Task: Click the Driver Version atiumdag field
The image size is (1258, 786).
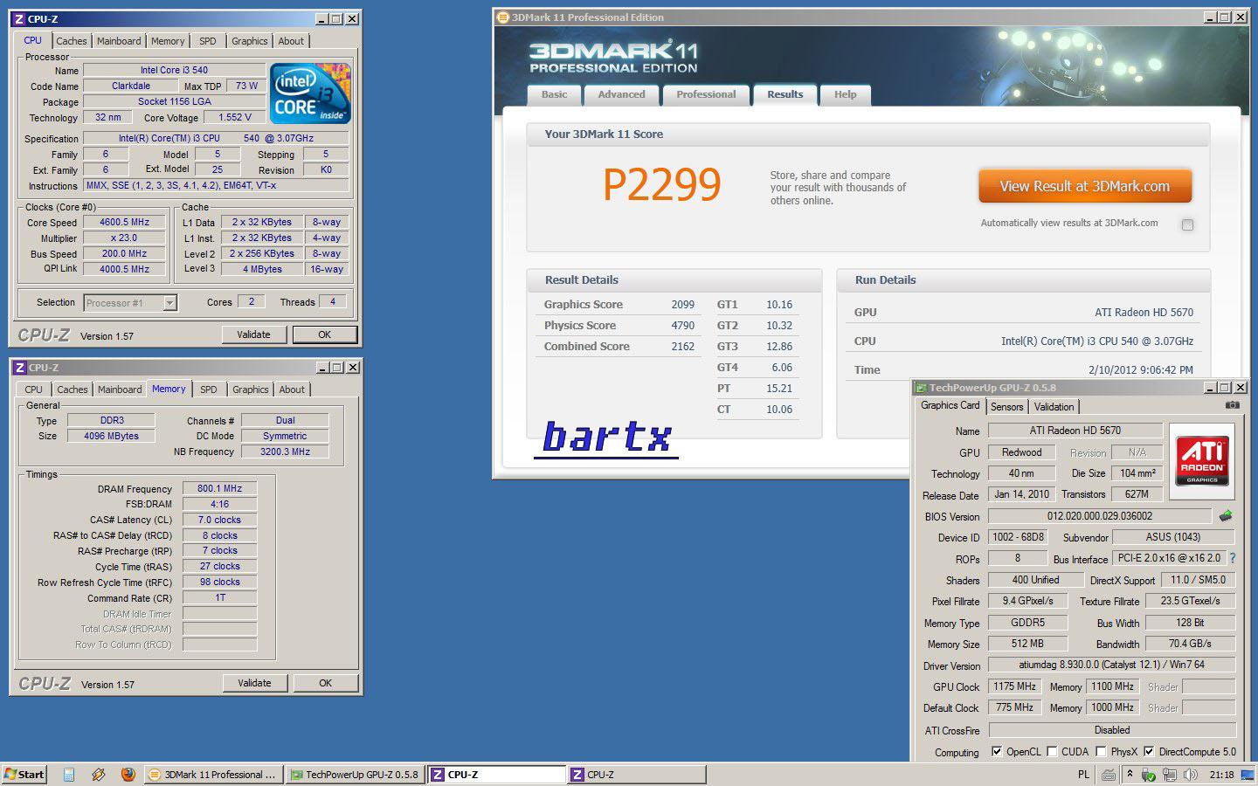Action: (1111, 665)
